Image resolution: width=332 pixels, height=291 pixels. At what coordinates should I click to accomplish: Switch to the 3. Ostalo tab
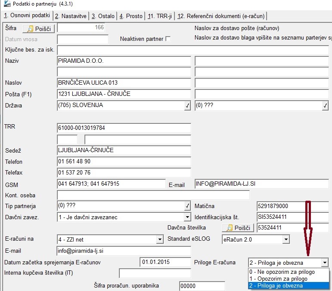coord(103,16)
